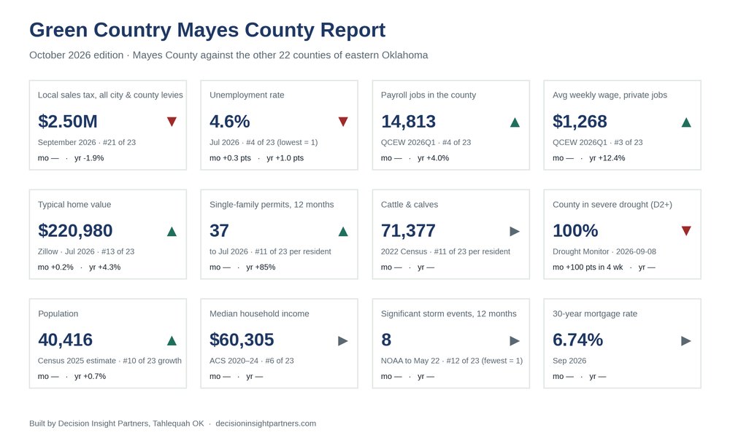Image resolution: width=730 pixels, height=446 pixels.
Task: Click the 'Typical home value' label
Action: [x=74, y=204]
